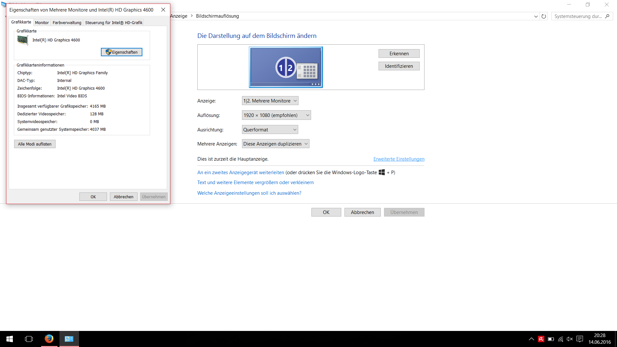Open the Erweiterte Einstellungen link

[399, 159]
